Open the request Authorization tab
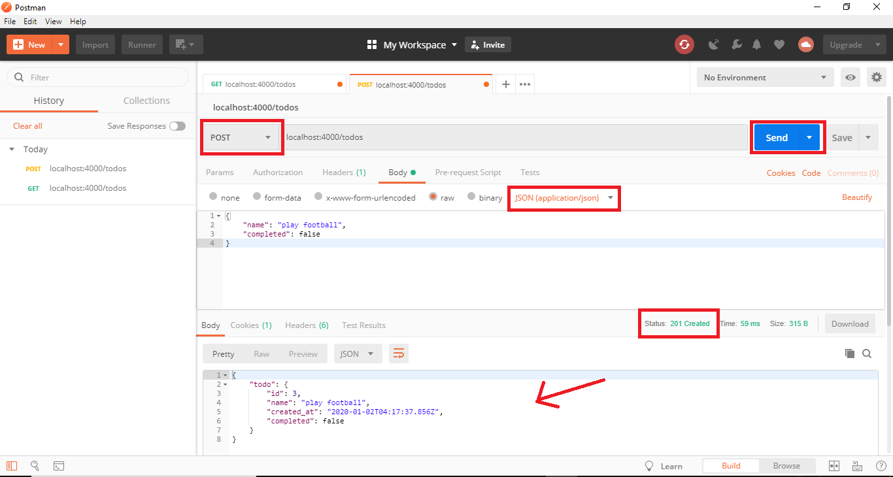893x477 pixels. coord(278,173)
